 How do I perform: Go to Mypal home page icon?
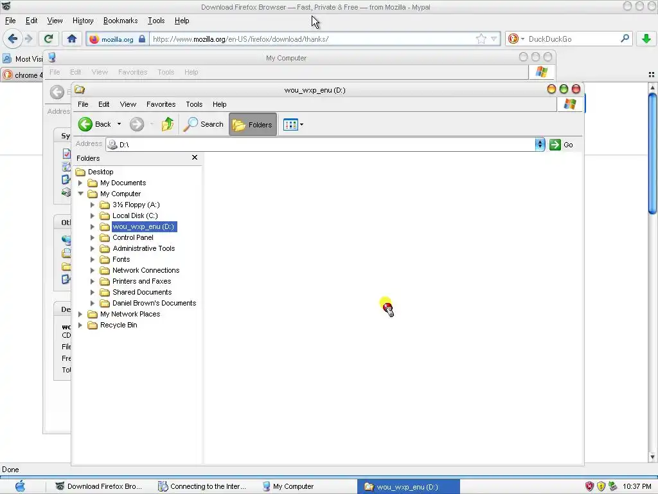[72, 39]
